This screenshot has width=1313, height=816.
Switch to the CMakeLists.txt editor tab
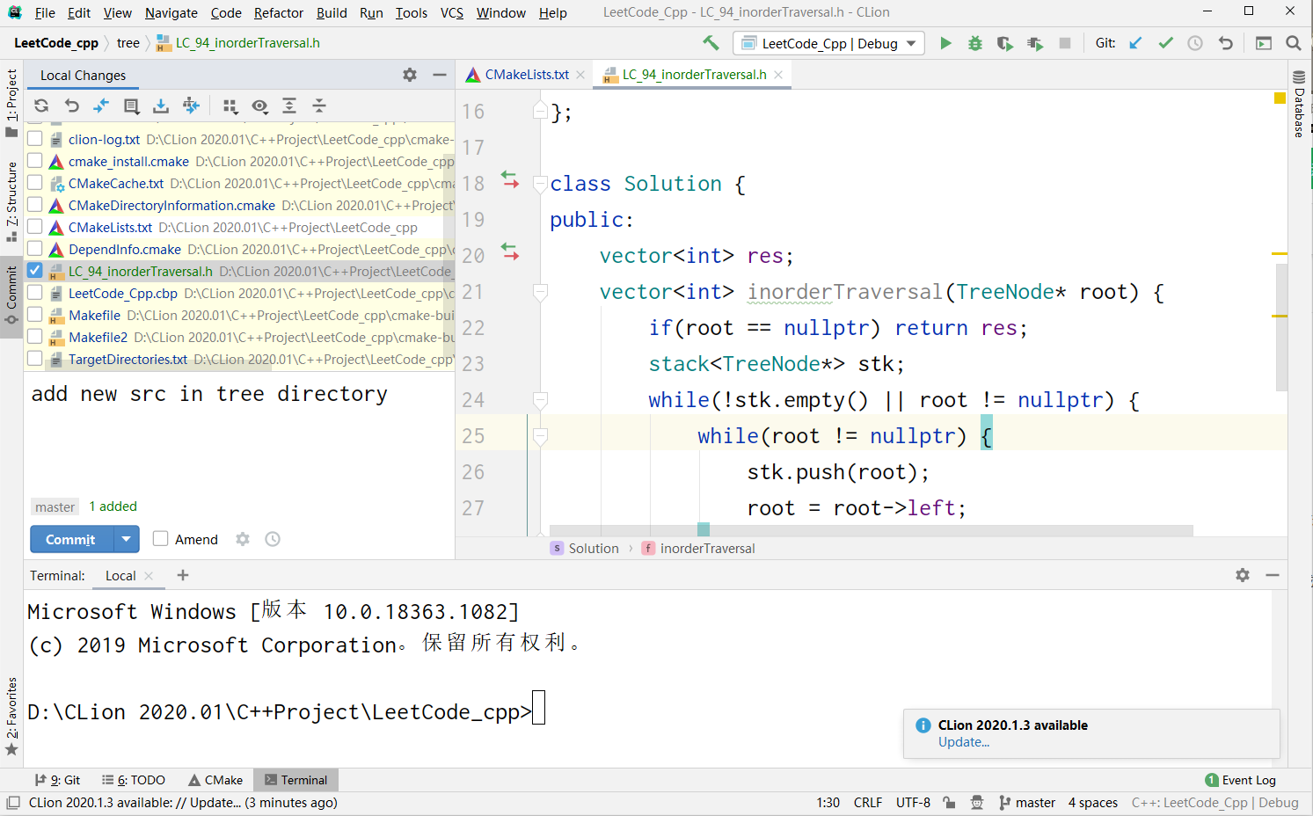point(526,75)
